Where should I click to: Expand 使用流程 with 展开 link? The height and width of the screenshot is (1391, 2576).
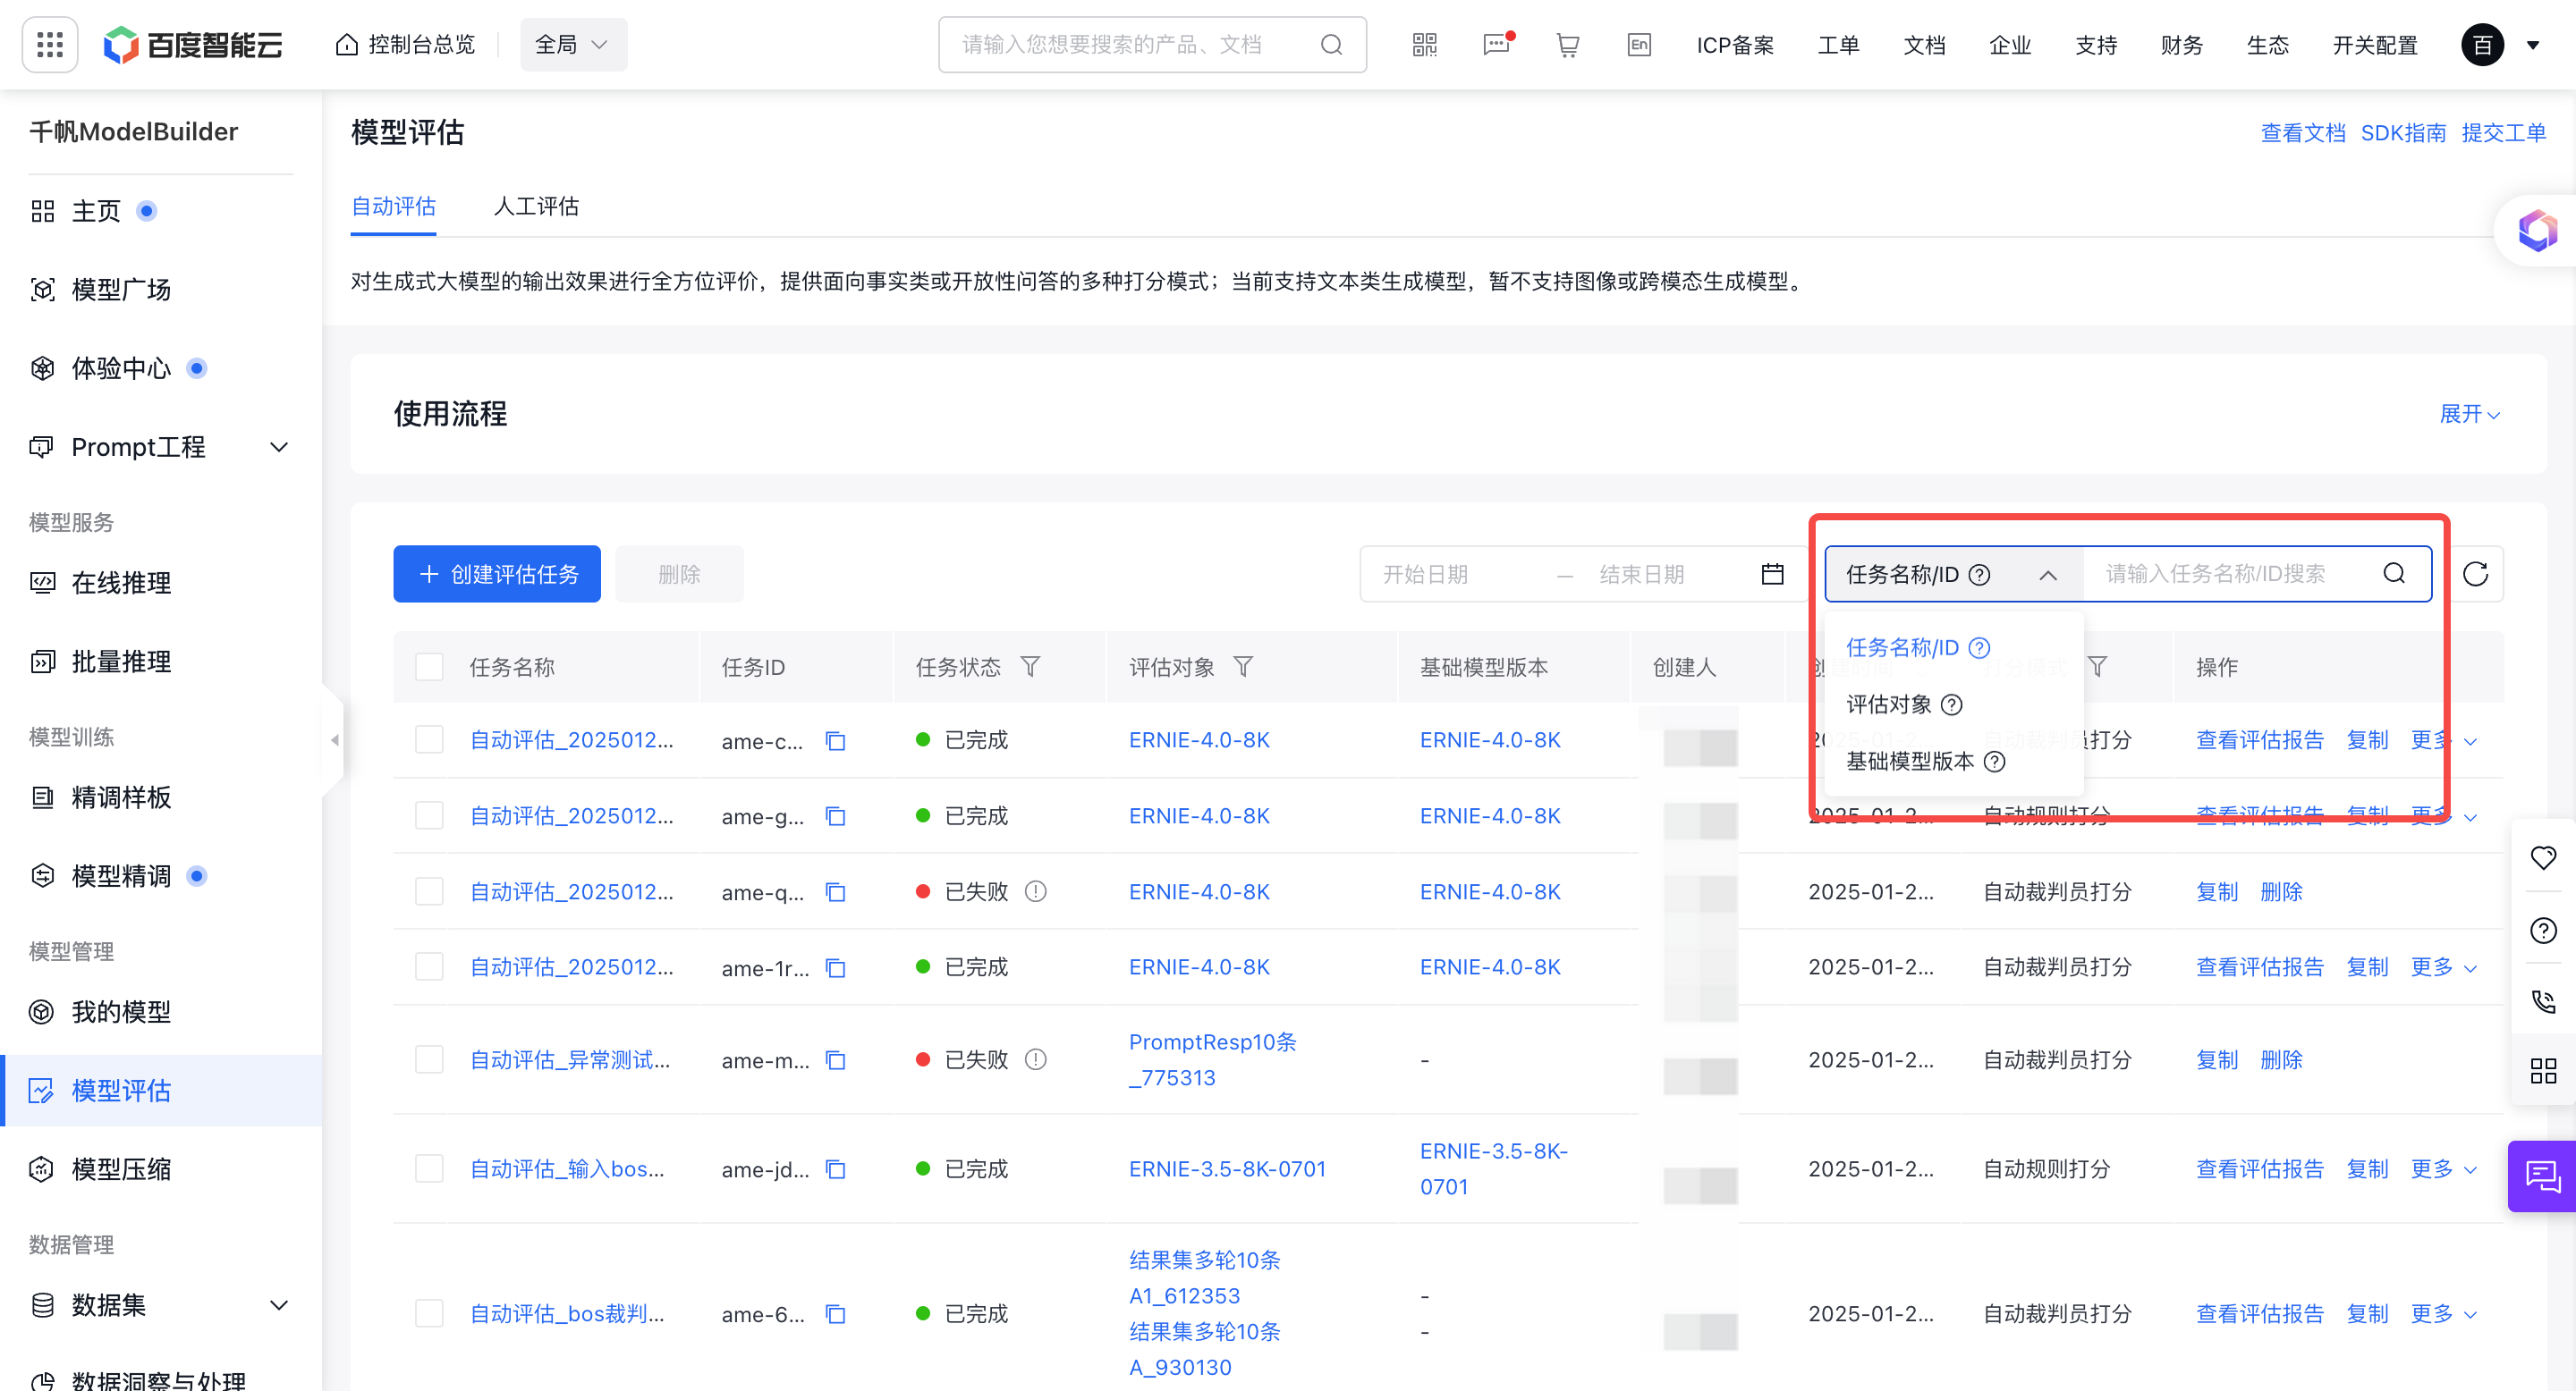point(2468,414)
